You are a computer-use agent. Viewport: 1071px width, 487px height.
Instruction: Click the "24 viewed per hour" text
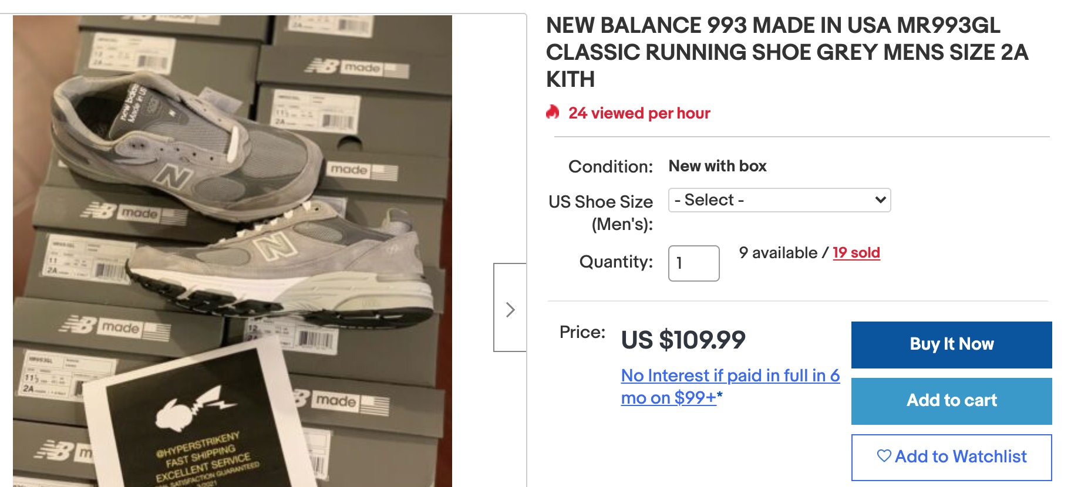click(639, 113)
